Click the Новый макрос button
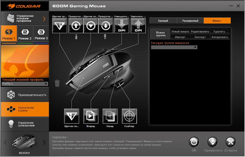 point(180,31)
